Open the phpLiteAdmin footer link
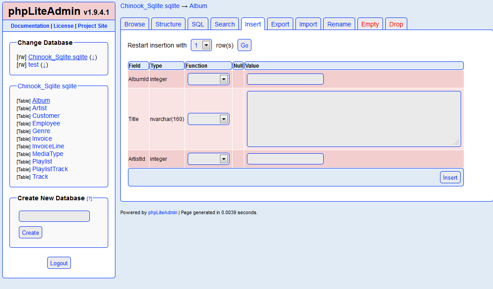Viewport: 493px width, 289px height. pos(163,212)
